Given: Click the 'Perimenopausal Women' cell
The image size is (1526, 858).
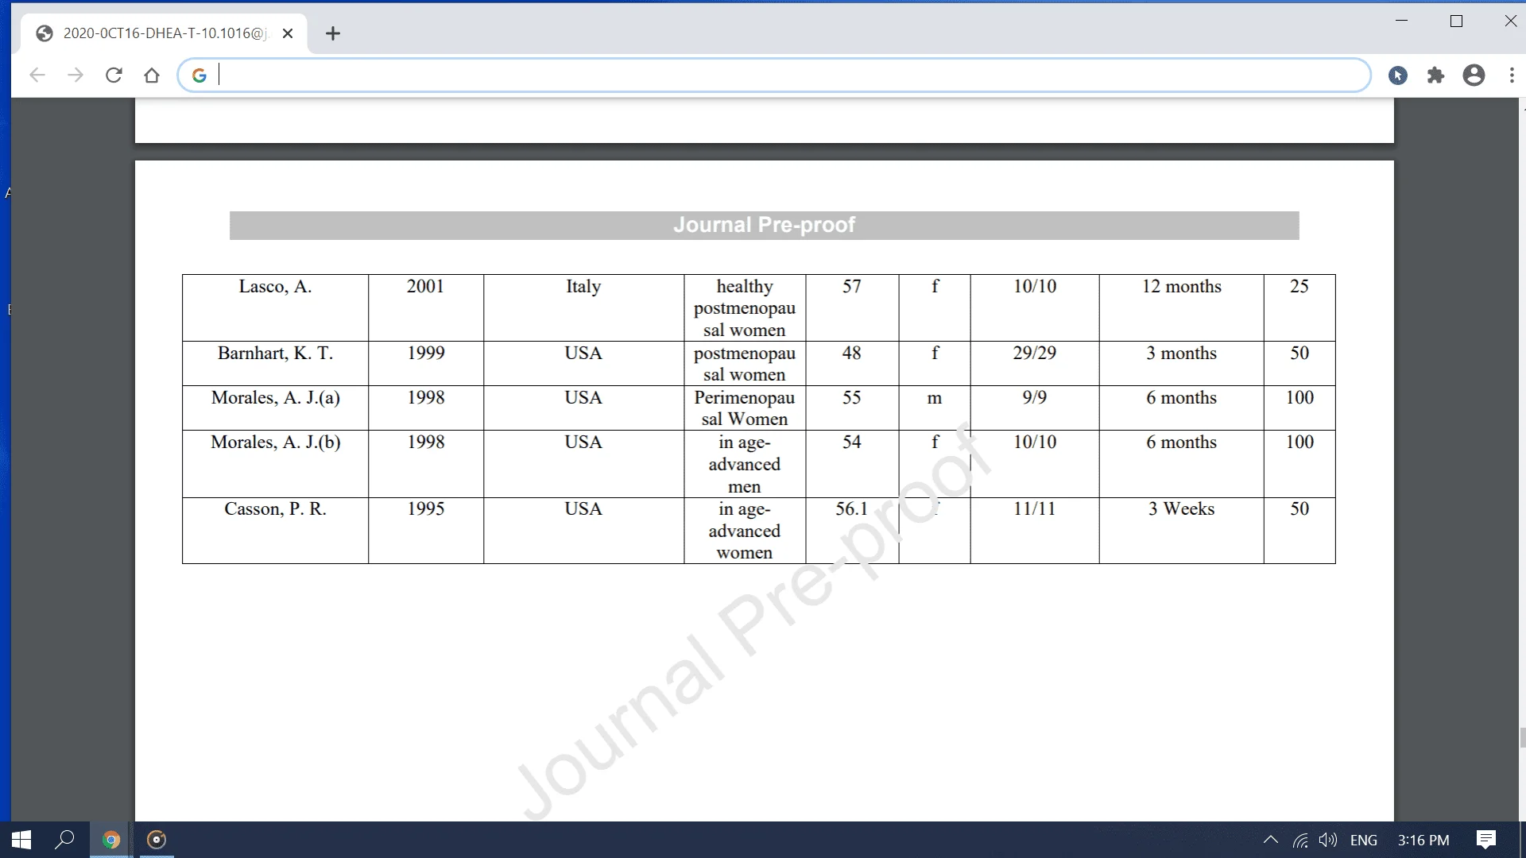Looking at the screenshot, I should click(x=745, y=408).
